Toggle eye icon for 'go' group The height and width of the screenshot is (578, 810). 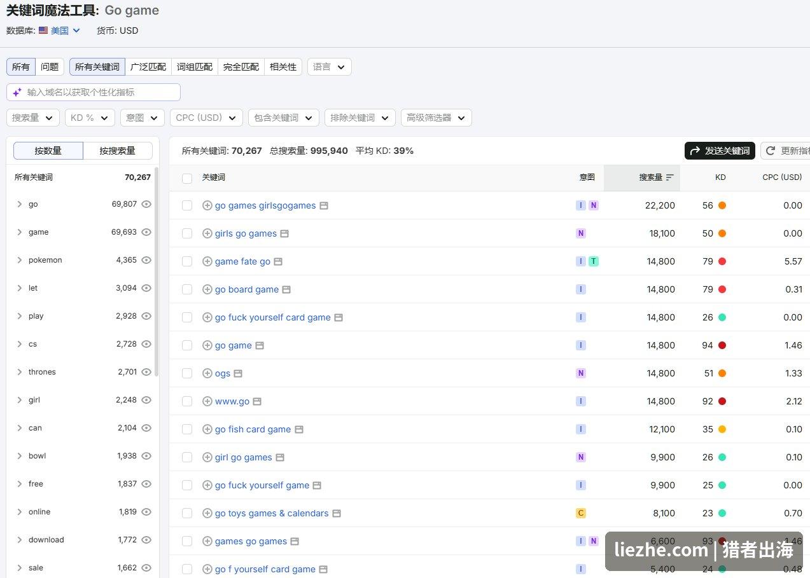click(146, 204)
